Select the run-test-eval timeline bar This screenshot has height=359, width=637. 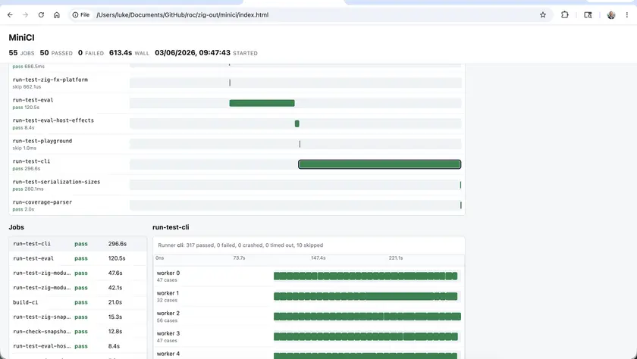262,103
